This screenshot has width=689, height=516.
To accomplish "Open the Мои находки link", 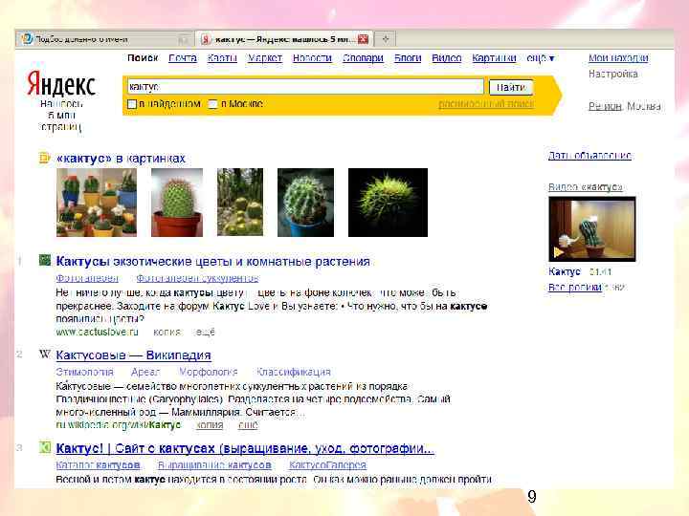I will tap(618, 58).
